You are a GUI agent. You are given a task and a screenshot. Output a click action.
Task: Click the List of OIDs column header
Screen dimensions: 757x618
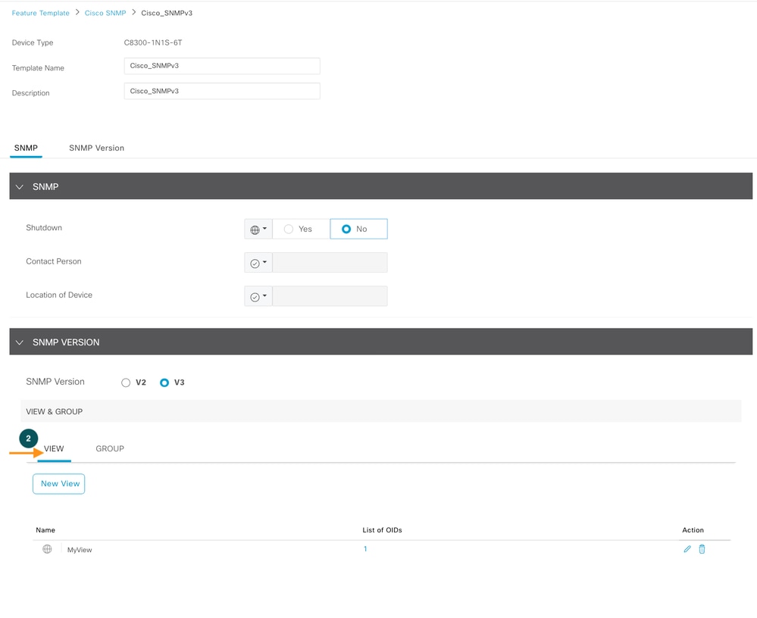pyautogui.click(x=383, y=530)
